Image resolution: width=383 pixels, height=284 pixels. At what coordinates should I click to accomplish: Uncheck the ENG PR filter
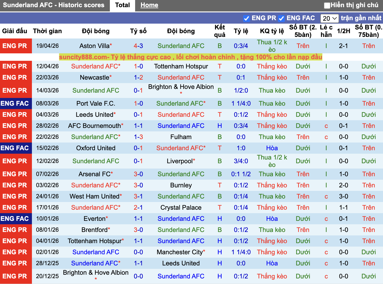tap(246, 18)
